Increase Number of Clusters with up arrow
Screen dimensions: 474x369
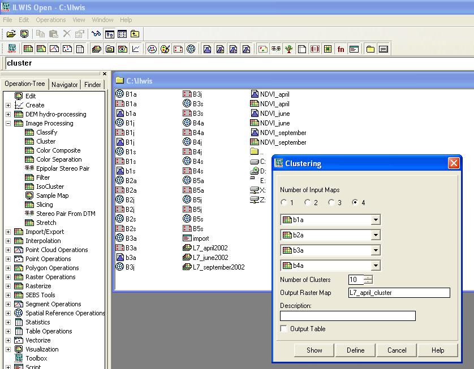pos(369,277)
